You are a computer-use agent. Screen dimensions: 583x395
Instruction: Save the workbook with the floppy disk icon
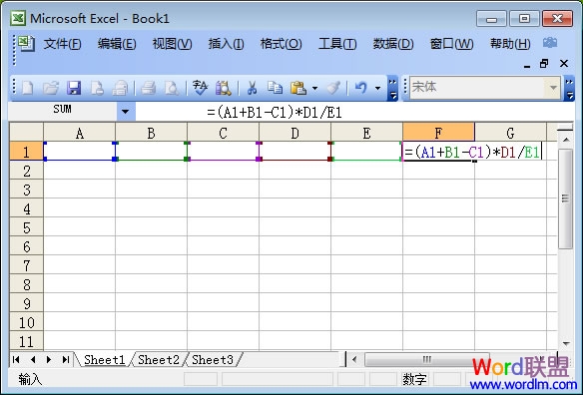click(x=74, y=88)
